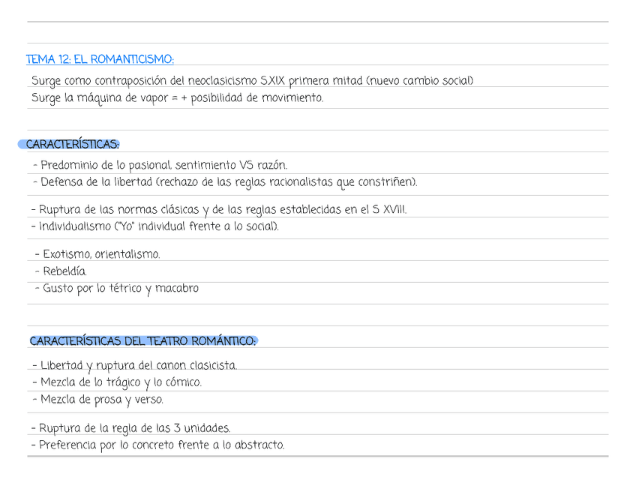This screenshot has height=477, width=636.
Task: Click the parenthetical '(nuevo cambio social)' text
Action: click(x=420, y=81)
